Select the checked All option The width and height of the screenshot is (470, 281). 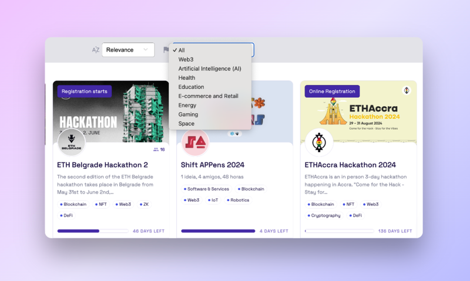[x=182, y=50]
